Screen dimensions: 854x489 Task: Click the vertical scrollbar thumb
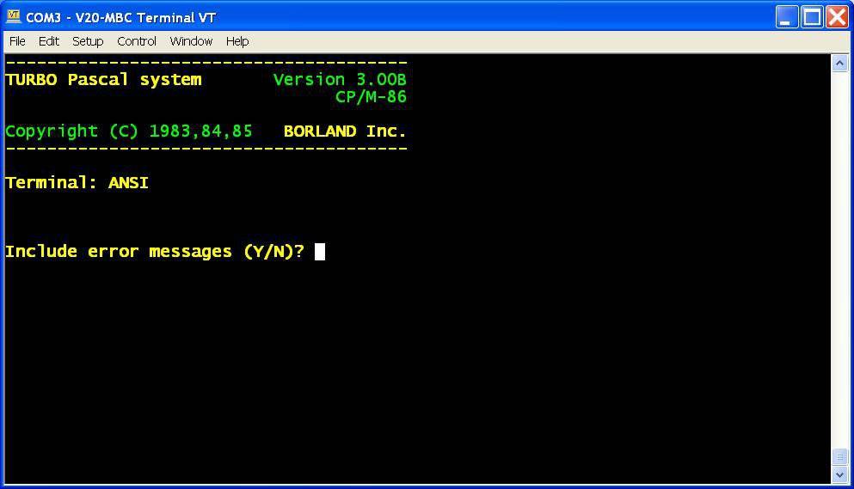[839, 456]
